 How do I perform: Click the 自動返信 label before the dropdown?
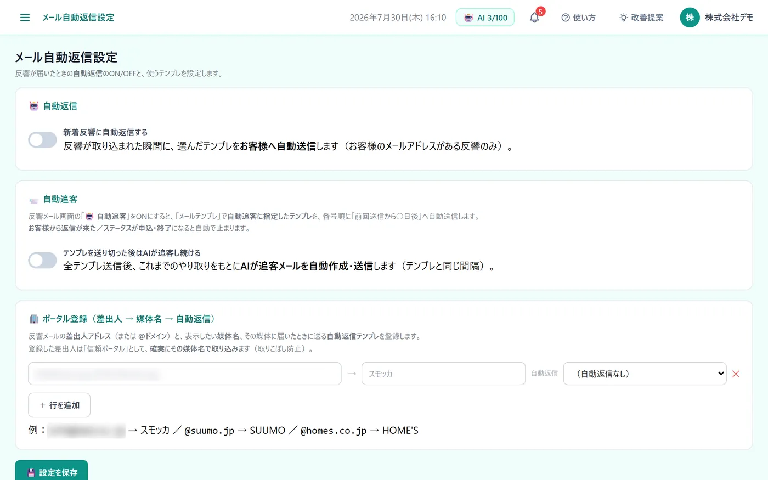[544, 374]
